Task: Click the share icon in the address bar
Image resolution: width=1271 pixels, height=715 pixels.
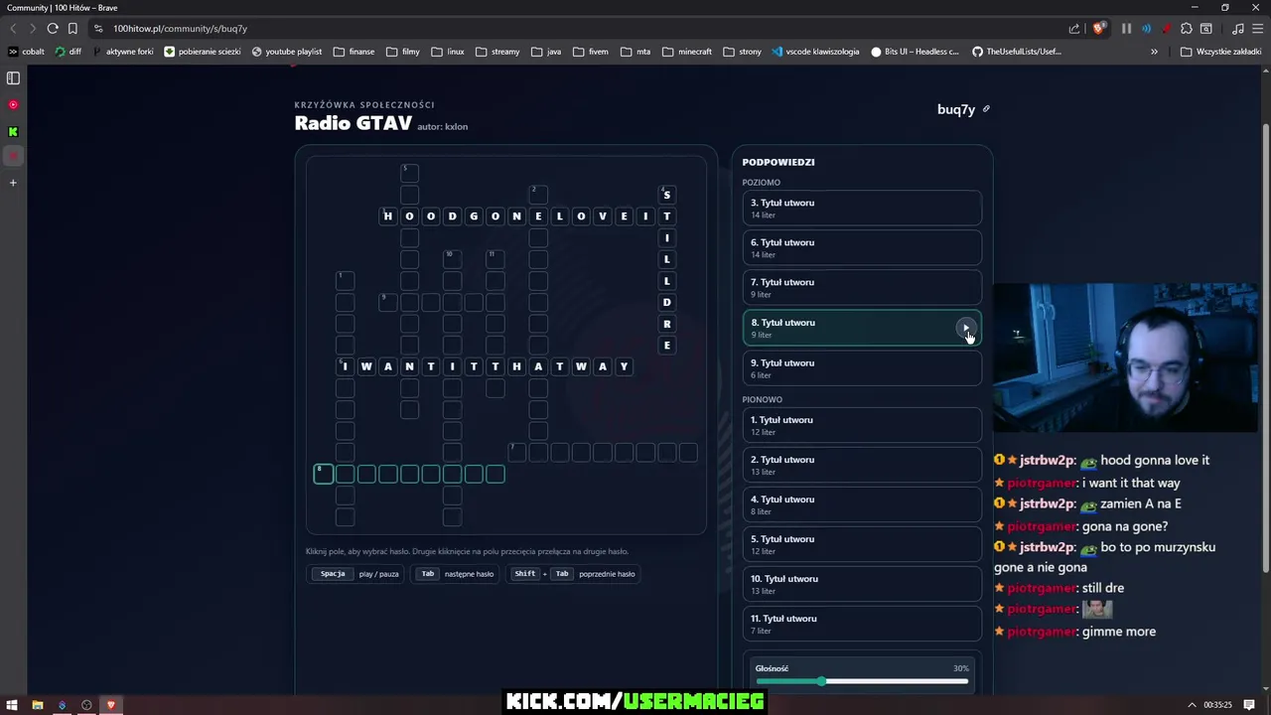Action: (1074, 29)
